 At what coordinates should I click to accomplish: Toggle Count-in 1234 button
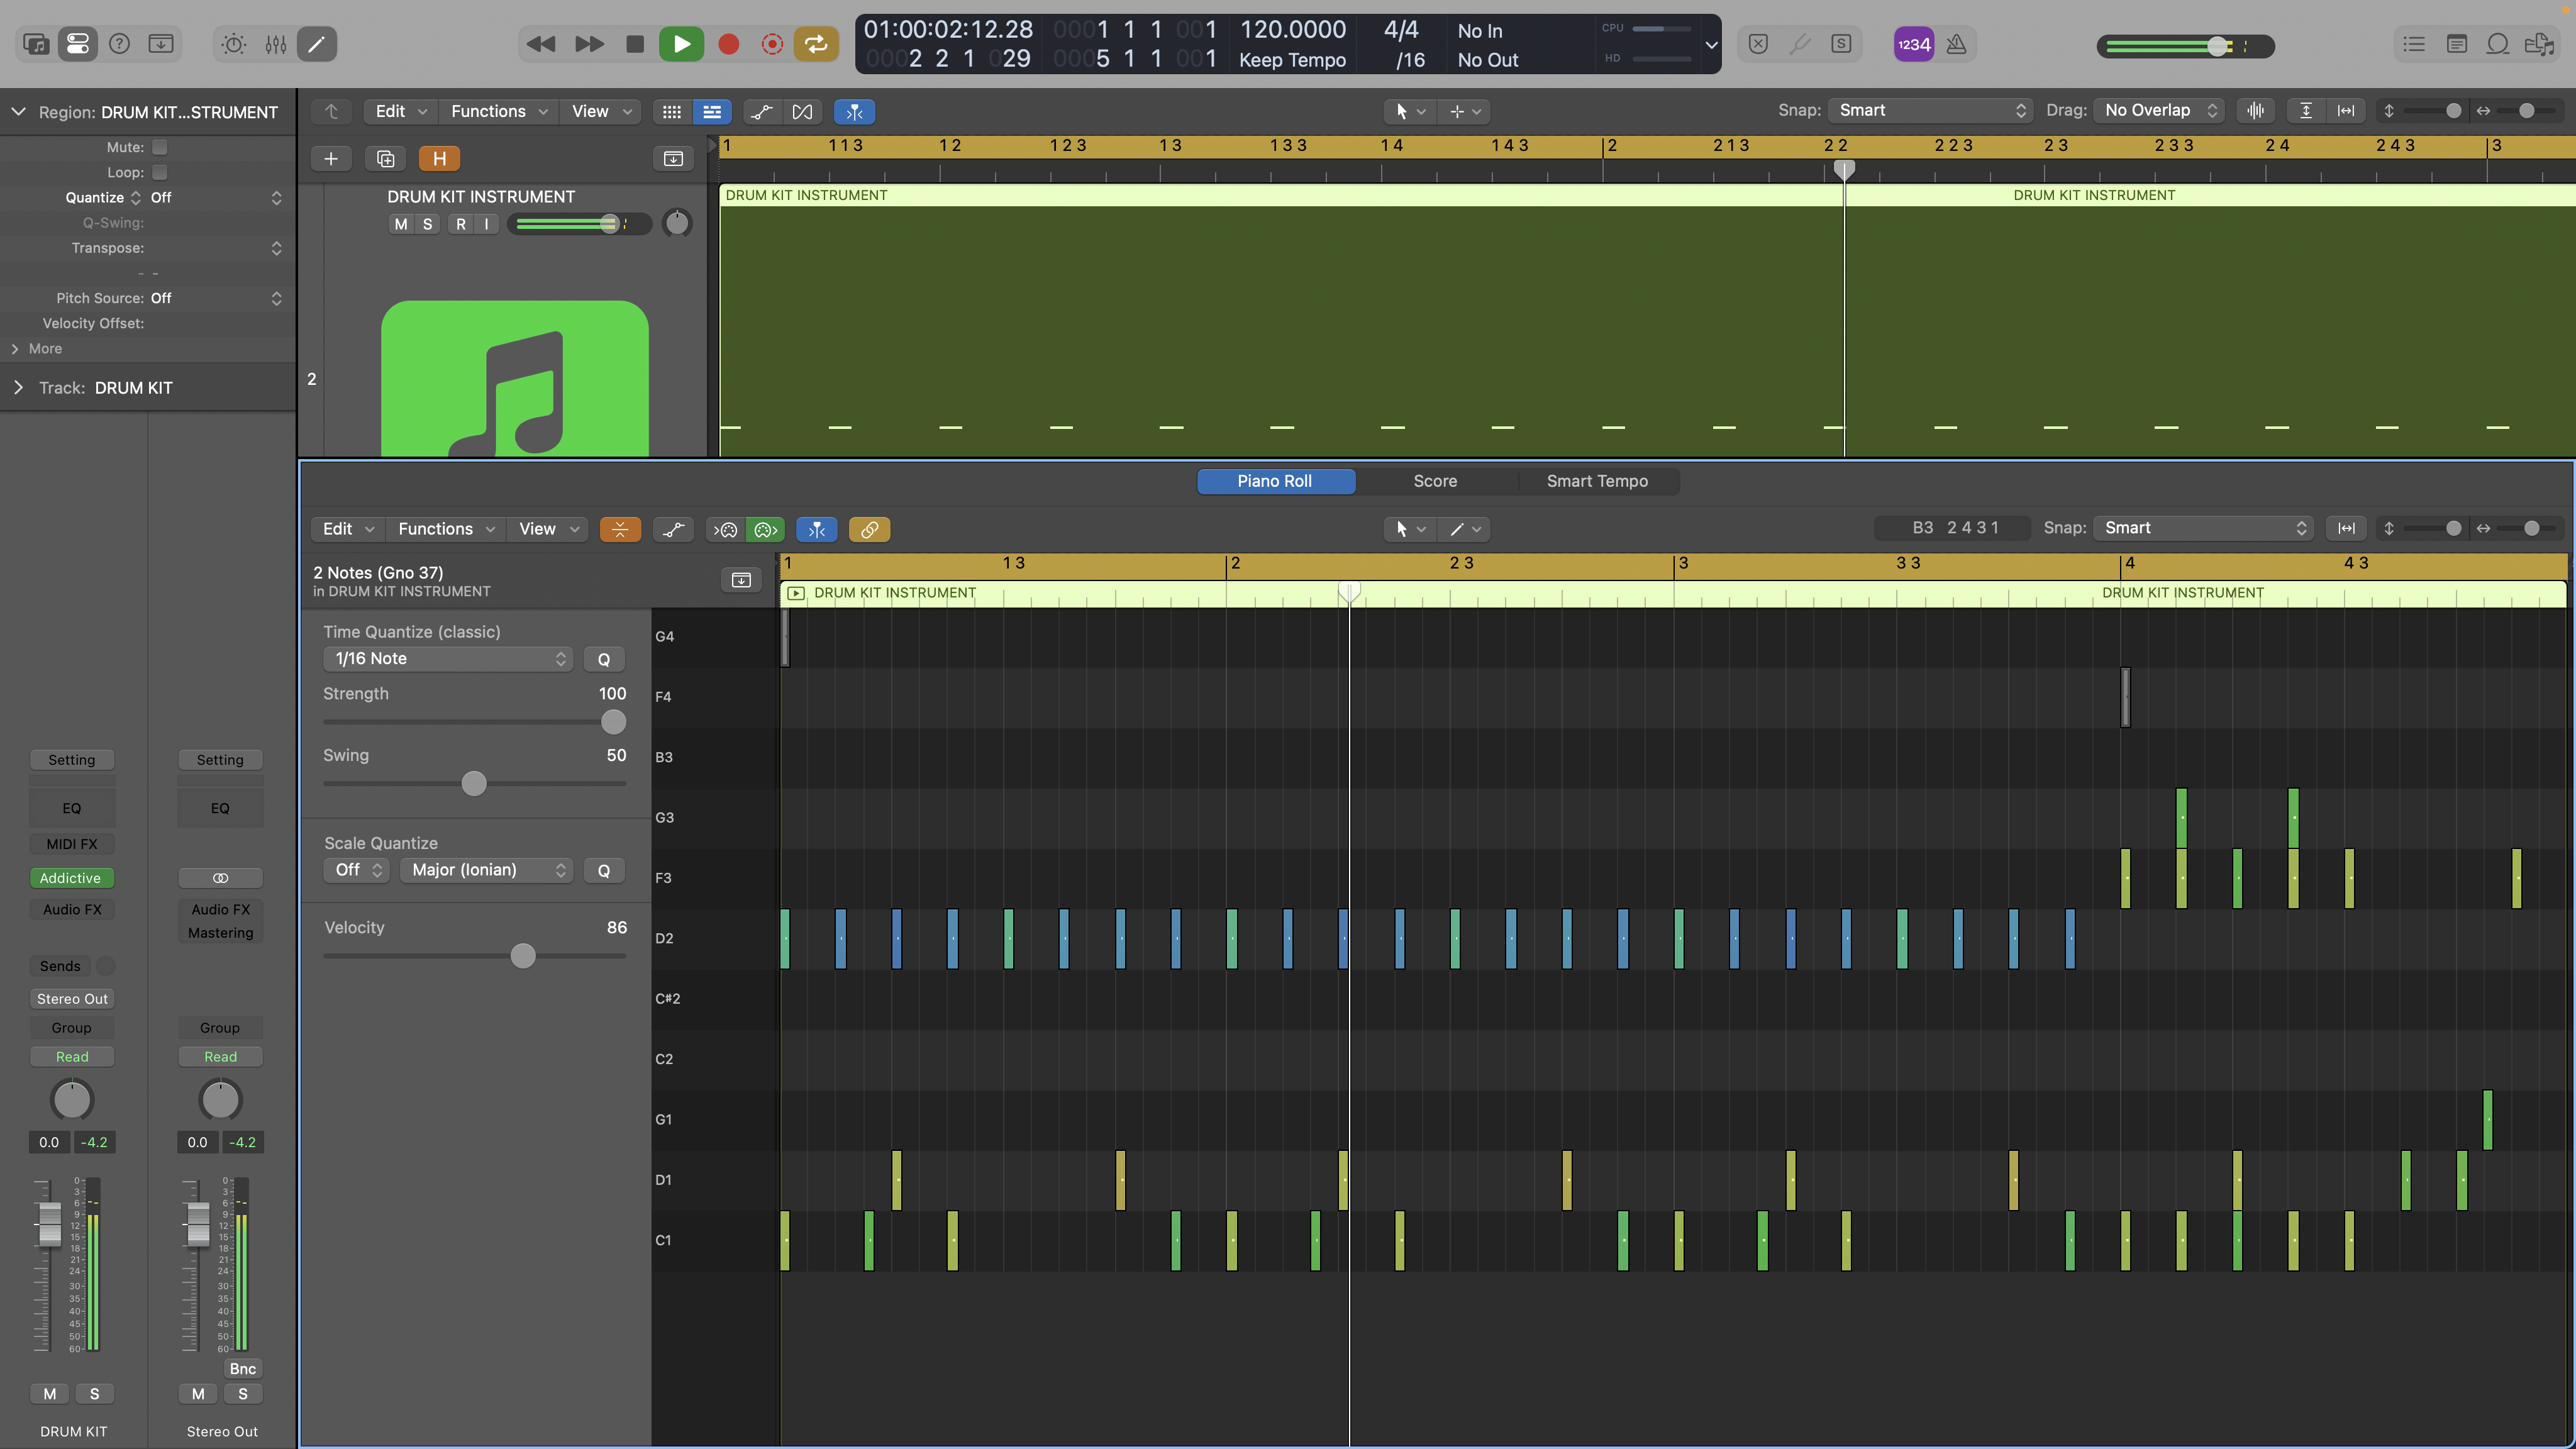click(1913, 44)
